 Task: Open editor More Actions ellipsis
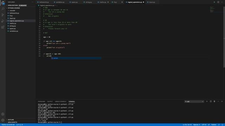(222, 2)
